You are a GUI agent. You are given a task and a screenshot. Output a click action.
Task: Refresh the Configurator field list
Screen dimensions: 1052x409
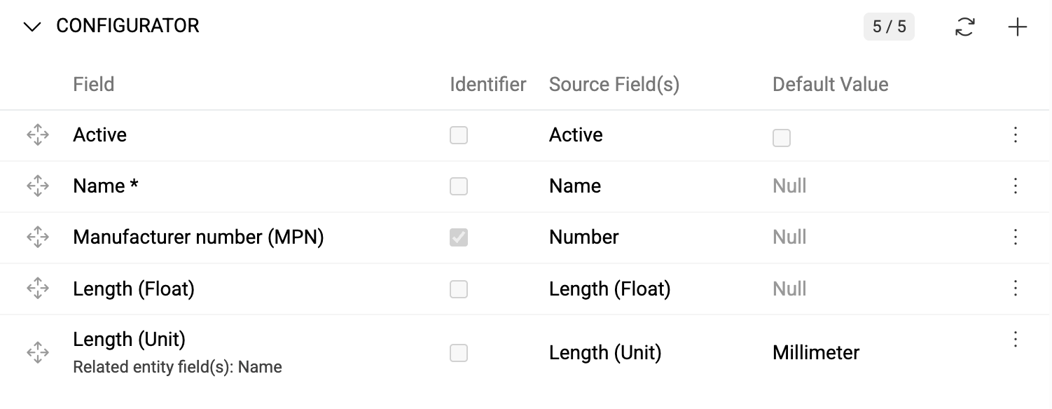point(964,27)
